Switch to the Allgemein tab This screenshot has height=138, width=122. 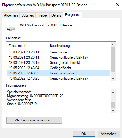point(11,15)
